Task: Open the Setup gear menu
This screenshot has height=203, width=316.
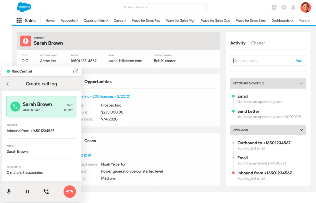Action: point(283,7)
